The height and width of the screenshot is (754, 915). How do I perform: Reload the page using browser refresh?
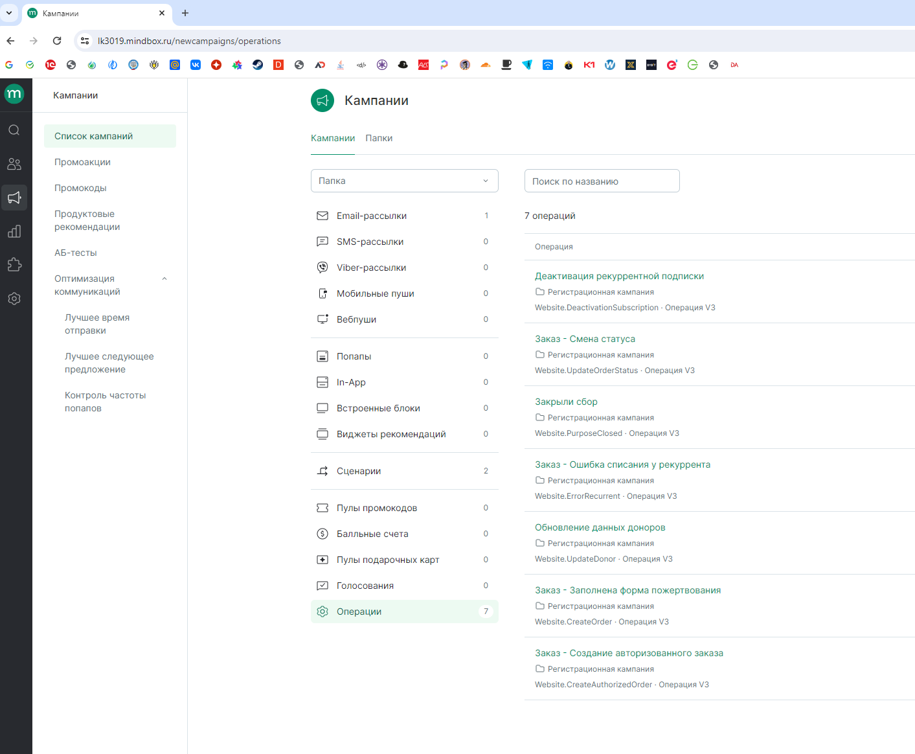(57, 41)
